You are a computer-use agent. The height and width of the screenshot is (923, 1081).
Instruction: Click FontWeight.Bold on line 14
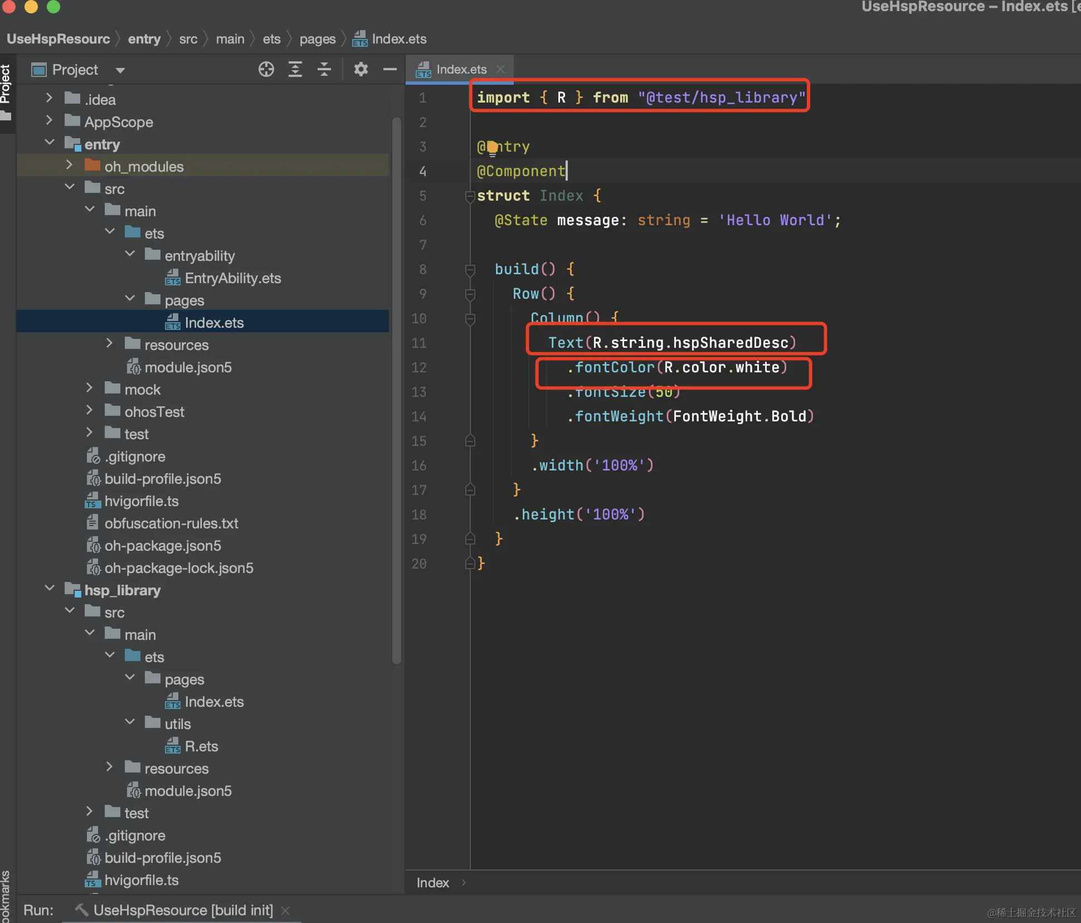click(739, 416)
